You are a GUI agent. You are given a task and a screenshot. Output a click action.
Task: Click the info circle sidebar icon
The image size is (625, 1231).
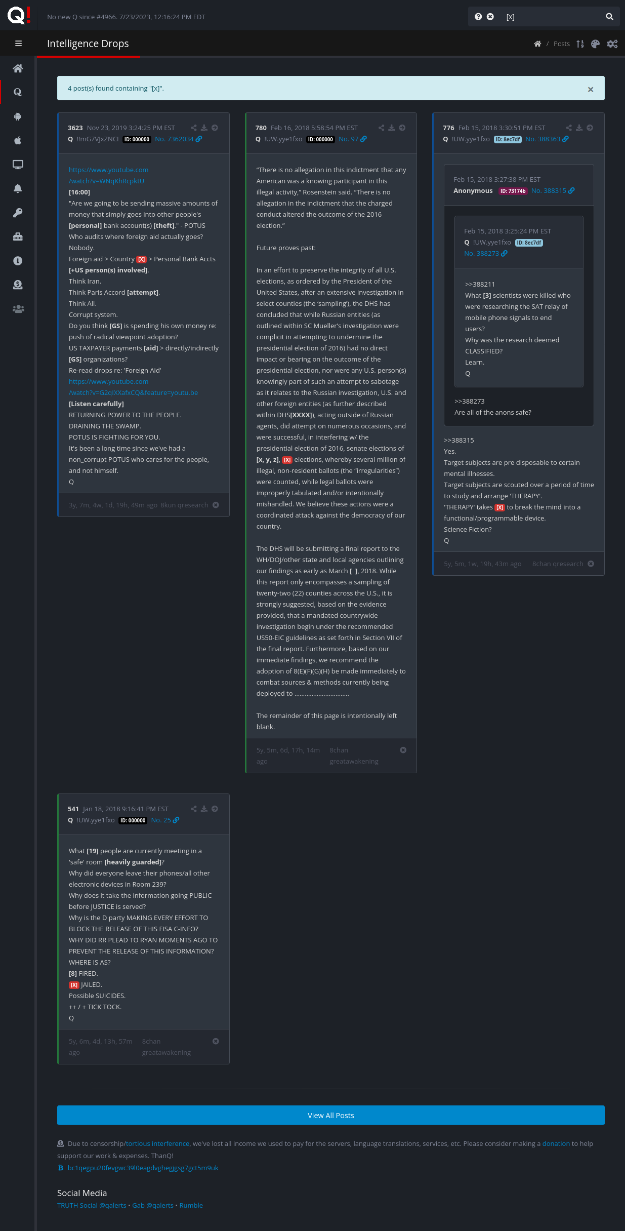point(18,261)
